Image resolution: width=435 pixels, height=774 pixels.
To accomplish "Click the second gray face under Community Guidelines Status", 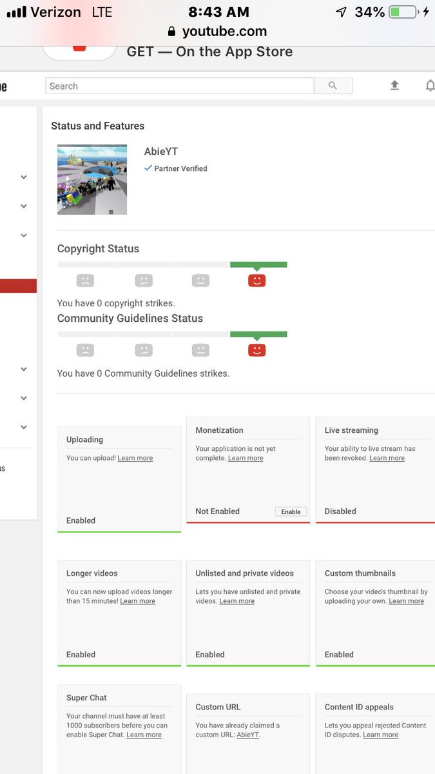I will tap(143, 350).
